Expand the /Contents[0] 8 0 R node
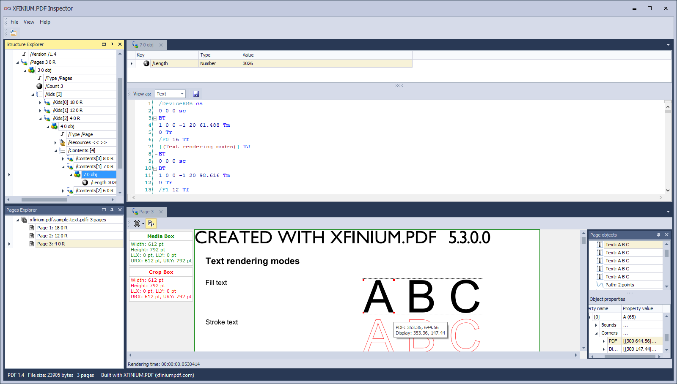The image size is (677, 384). (x=63, y=159)
